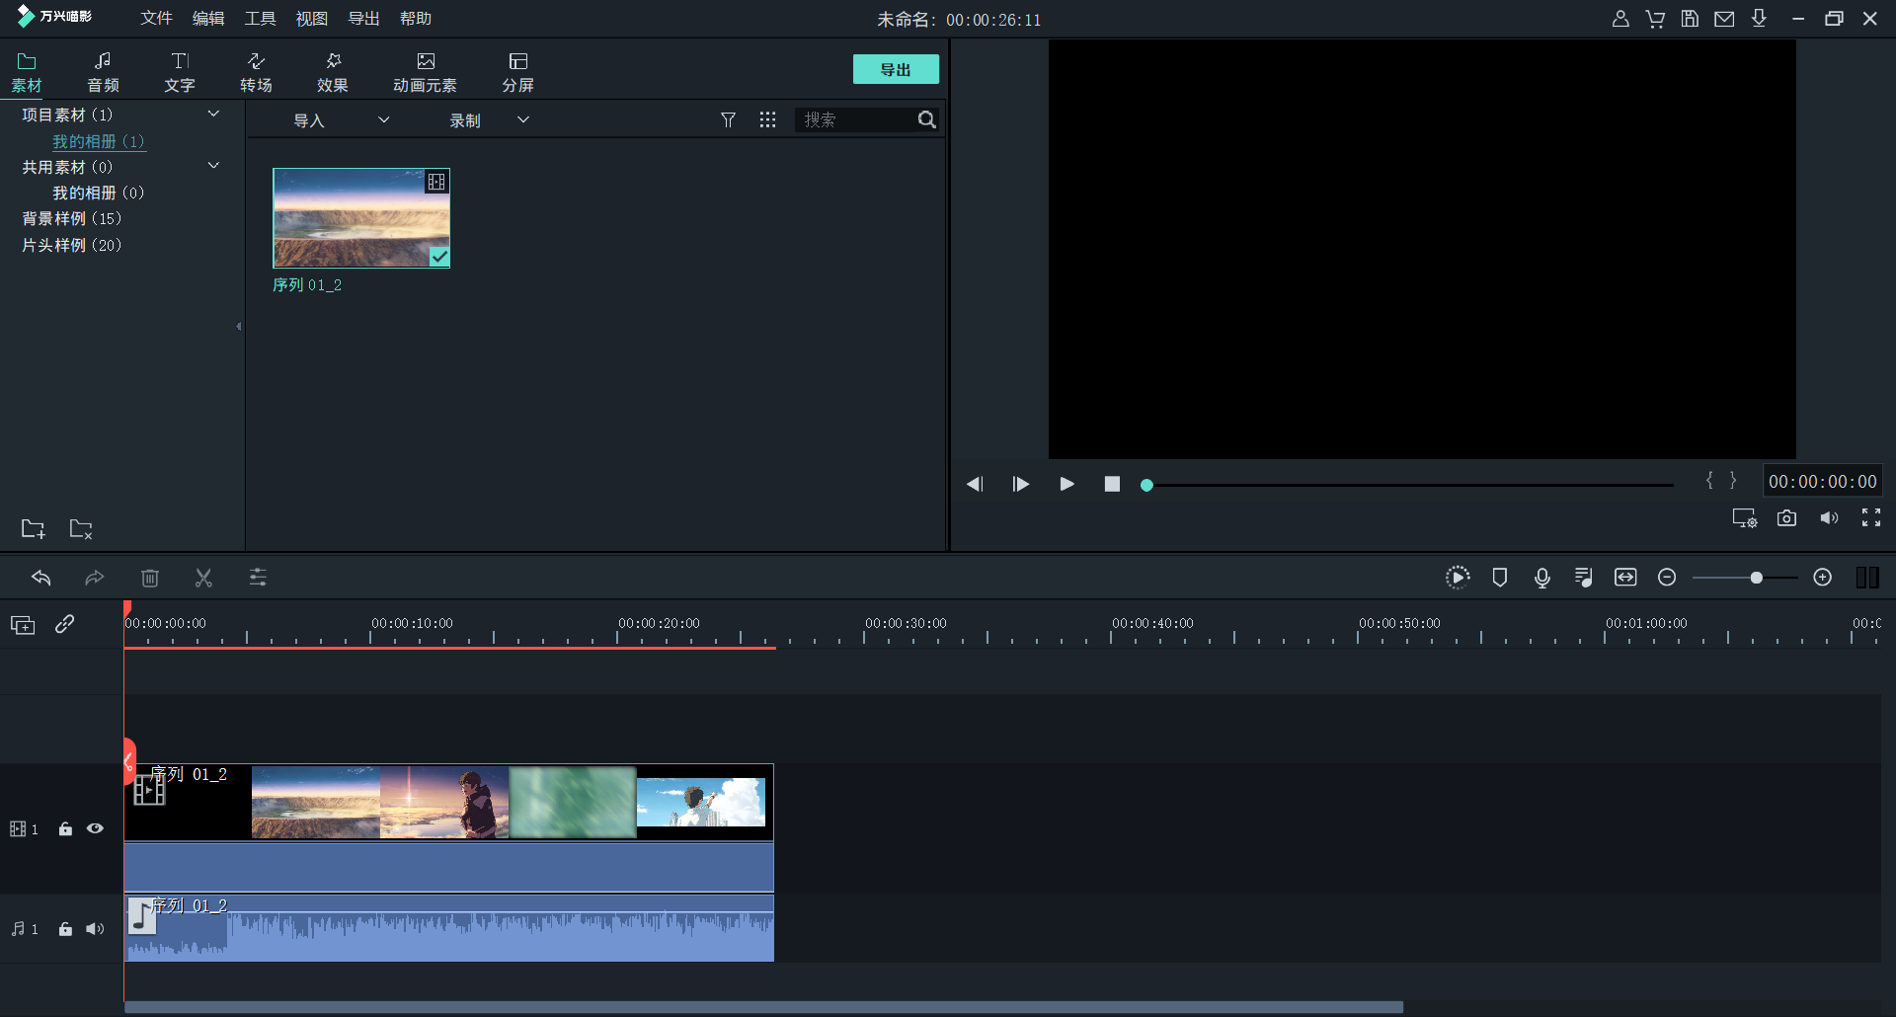Collapse the 项目素材 tree section

click(x=213, y=115)
